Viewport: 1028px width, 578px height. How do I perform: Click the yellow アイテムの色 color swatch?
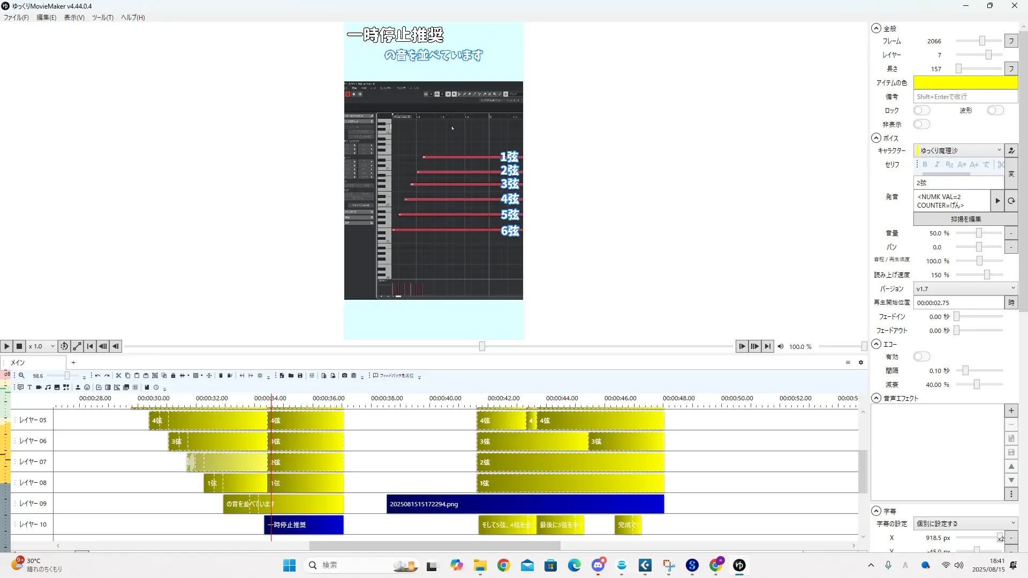click(x=965, y=82)
